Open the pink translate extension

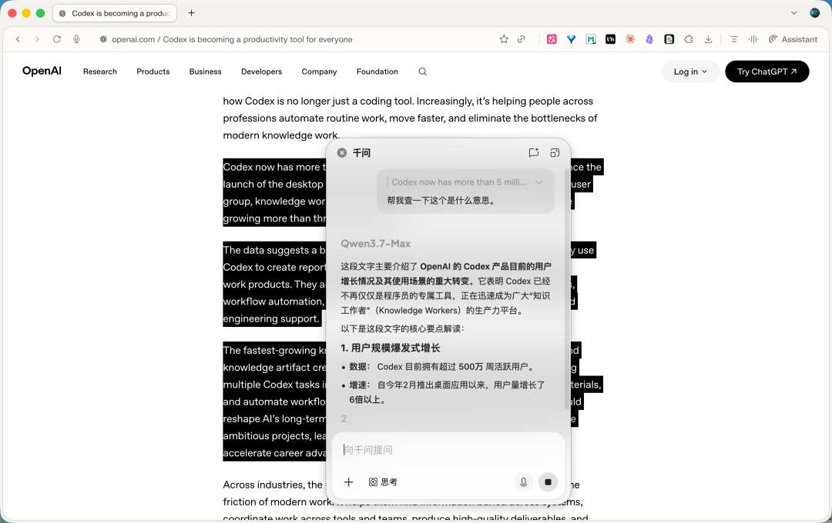coord(552,39)
